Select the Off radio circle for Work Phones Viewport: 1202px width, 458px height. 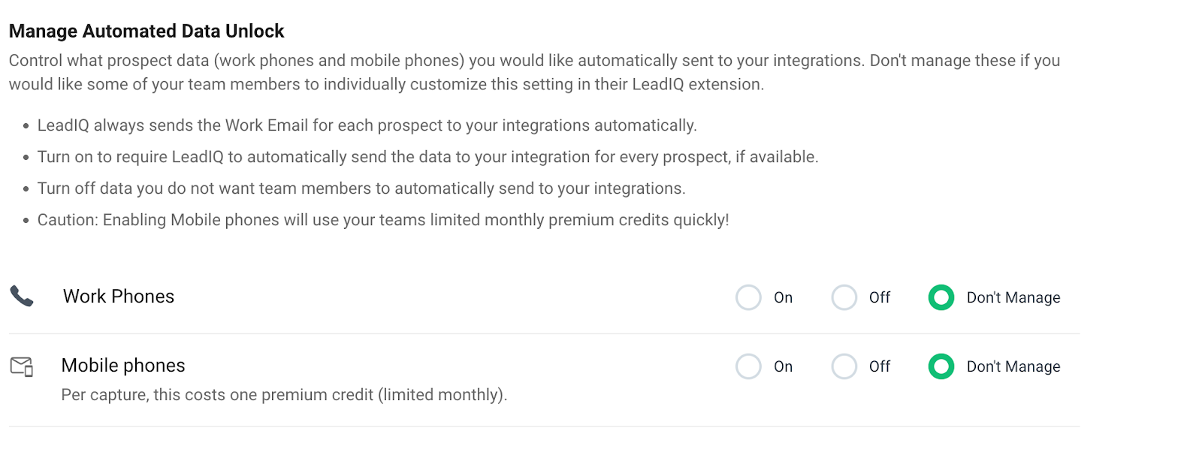(844, 297)
